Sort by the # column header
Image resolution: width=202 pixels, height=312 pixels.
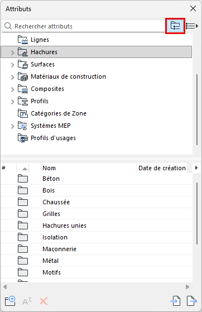click(8, 168)
